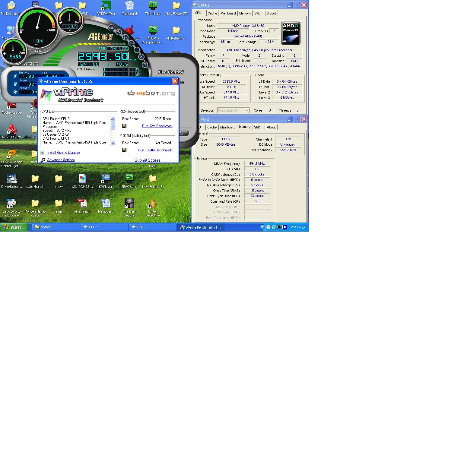Open the Advanced Settings link in wPrime
464x474 pixels.
[61, 160]
